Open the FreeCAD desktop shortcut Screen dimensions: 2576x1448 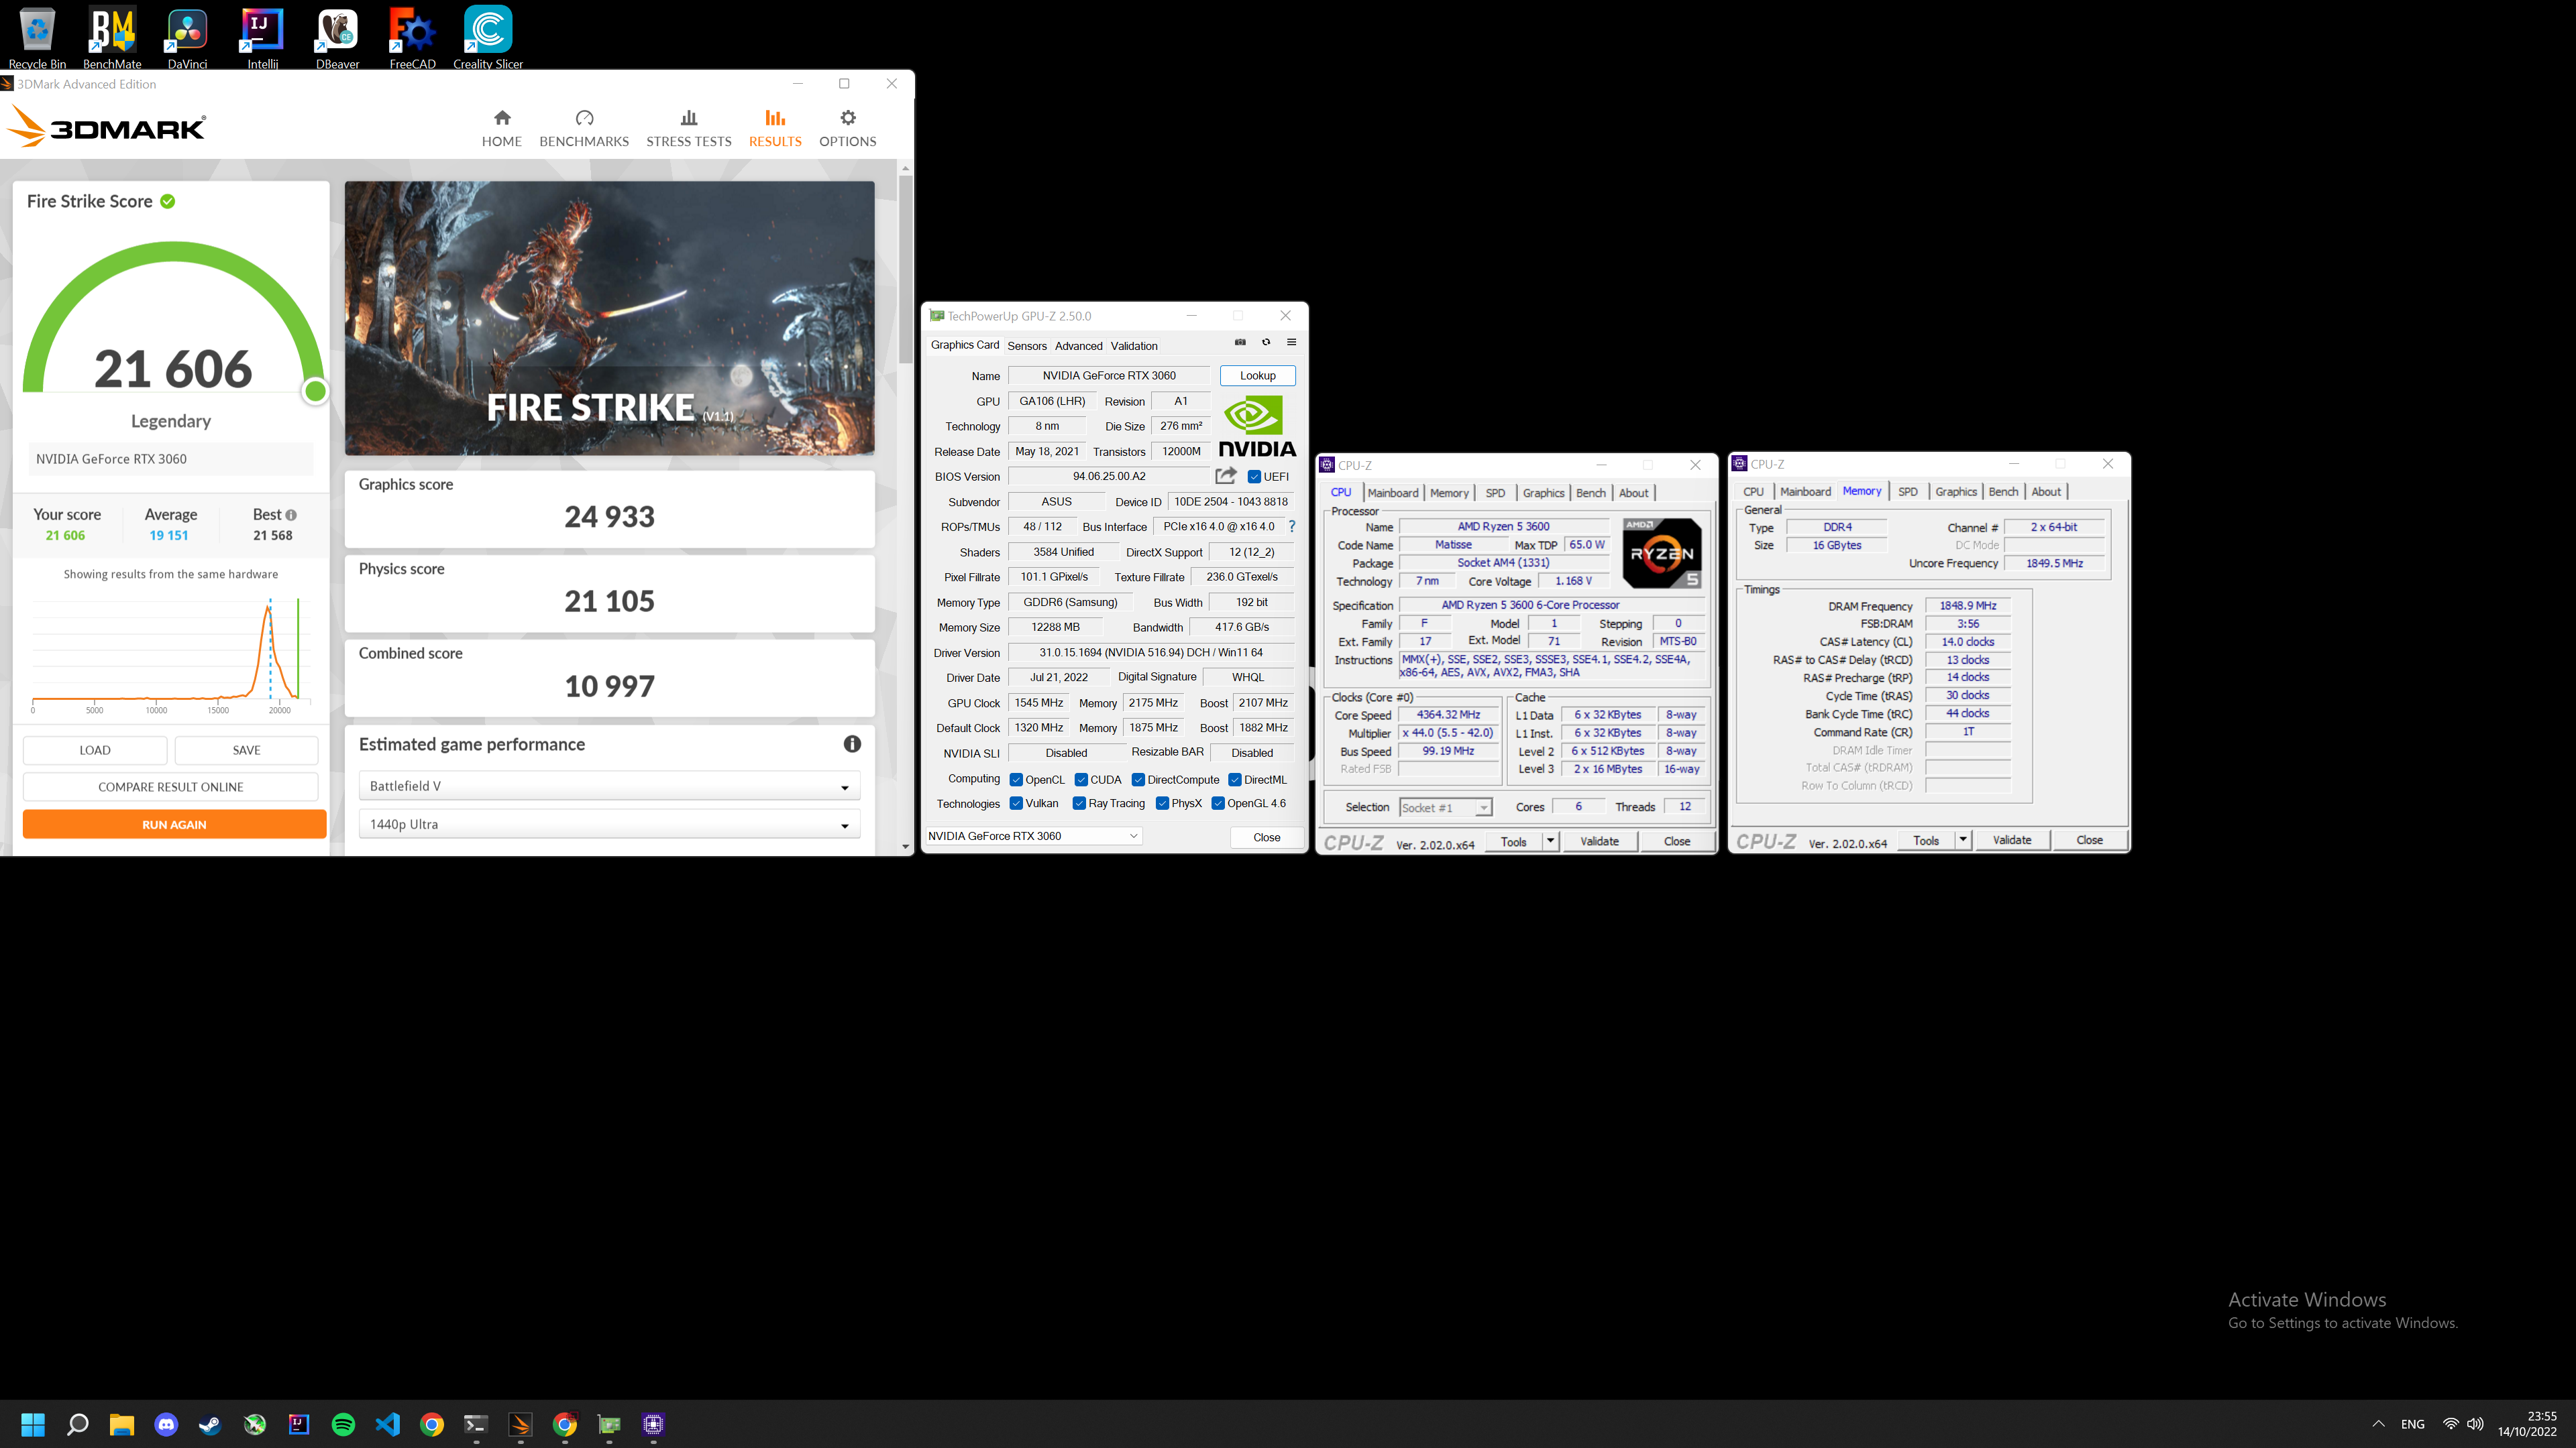pyautogui.click(x=412, y=37)
